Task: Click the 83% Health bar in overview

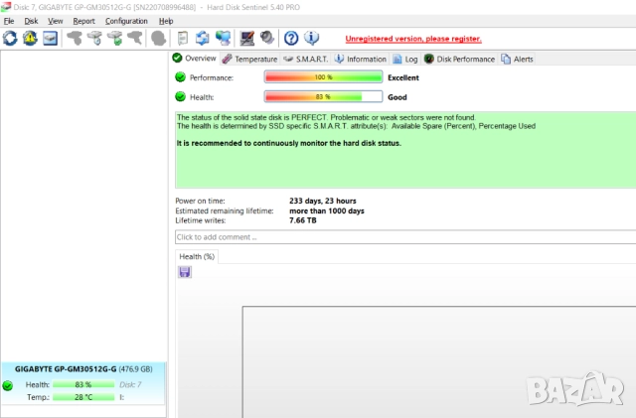Action: [323, 96]
